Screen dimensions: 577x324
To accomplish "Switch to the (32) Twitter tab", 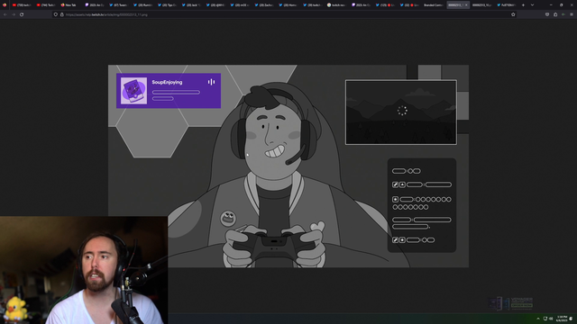I will point(409,5).
